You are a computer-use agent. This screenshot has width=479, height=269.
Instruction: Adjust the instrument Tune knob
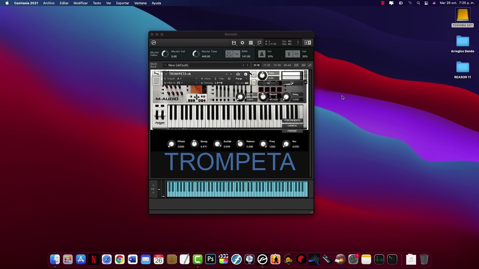262,75
